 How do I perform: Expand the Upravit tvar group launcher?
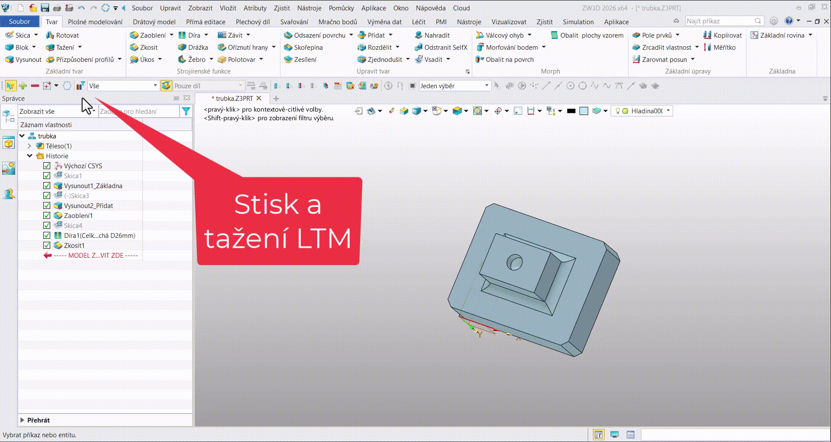pos(467,71)
